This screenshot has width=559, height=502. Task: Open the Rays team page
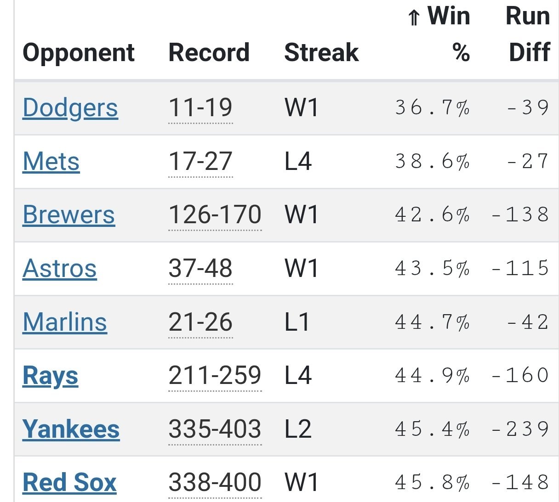click(50, 376)
